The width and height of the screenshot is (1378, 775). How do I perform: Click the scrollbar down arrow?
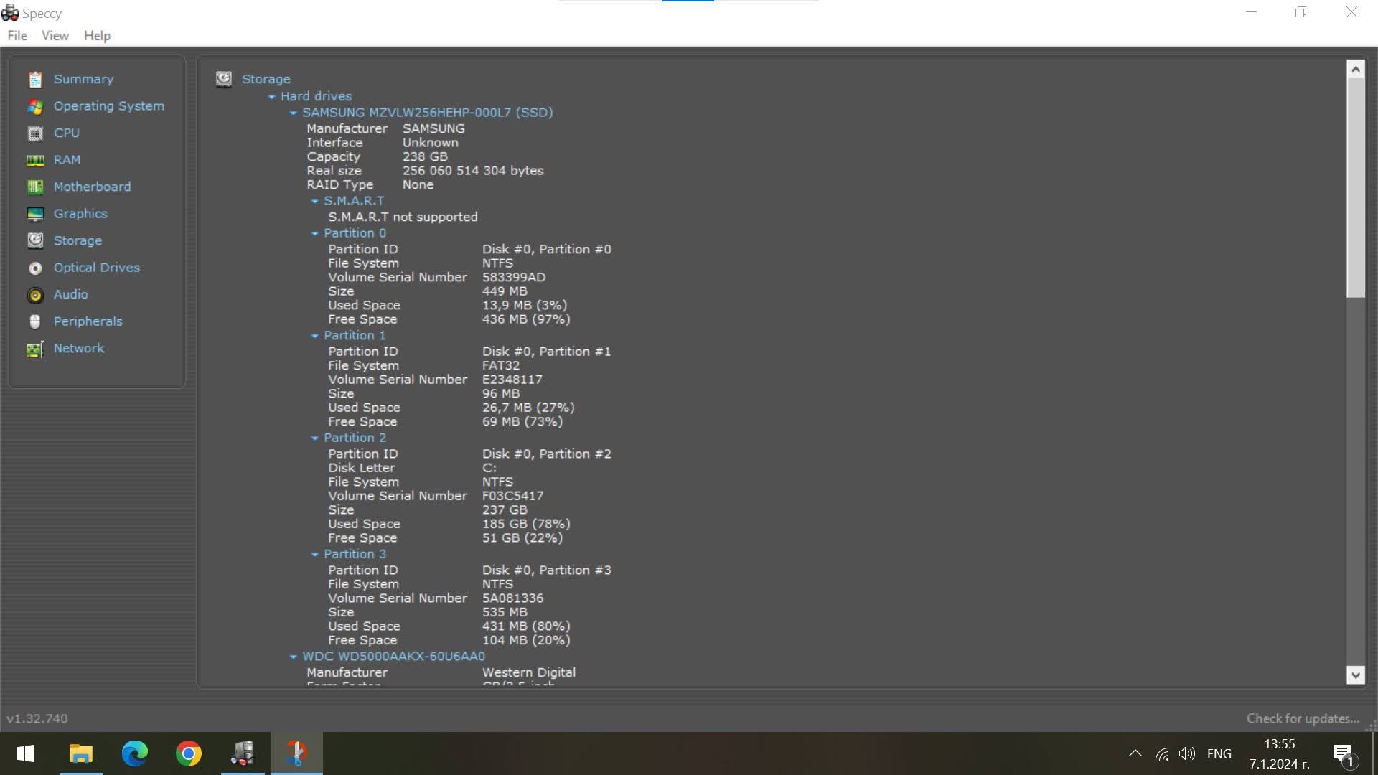click(1356, 675)
